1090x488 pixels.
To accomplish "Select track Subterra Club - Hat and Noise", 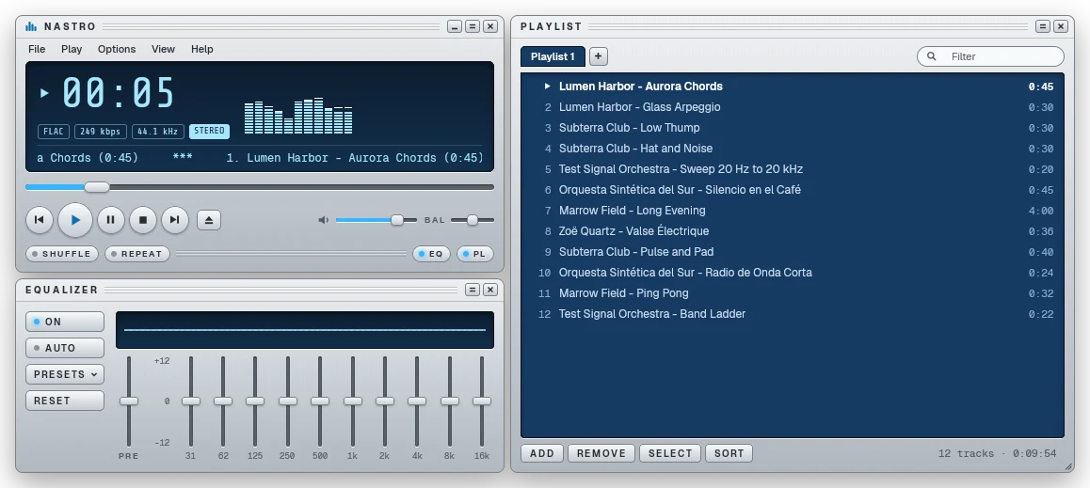I will click(x=793, y=149).
